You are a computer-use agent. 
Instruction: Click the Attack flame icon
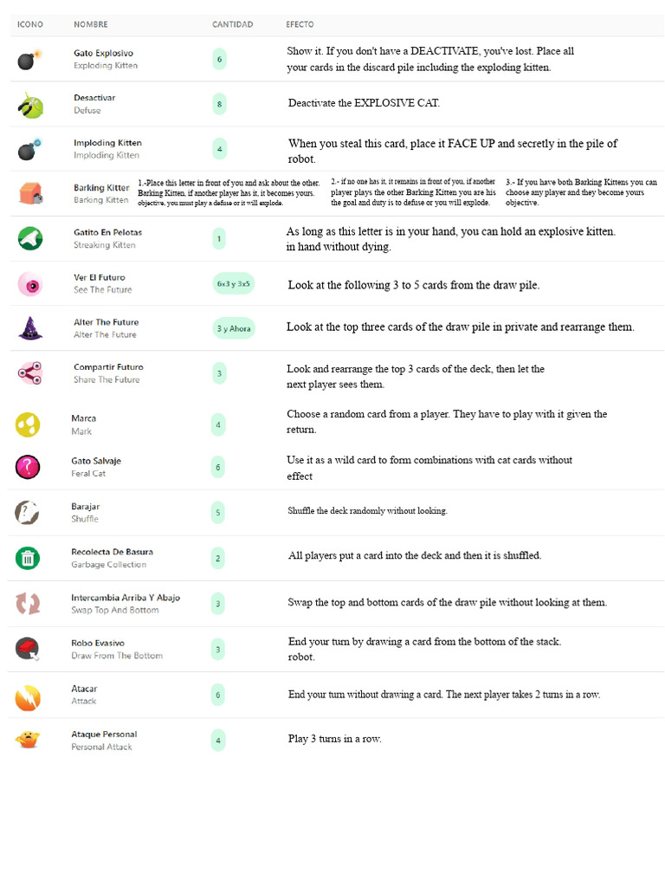pyautogui.click(x=28, y=696)
